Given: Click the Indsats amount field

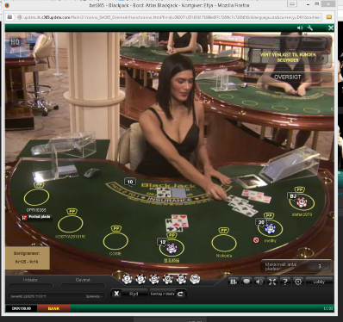Looking at the screenshot, I should coord(30,286).
